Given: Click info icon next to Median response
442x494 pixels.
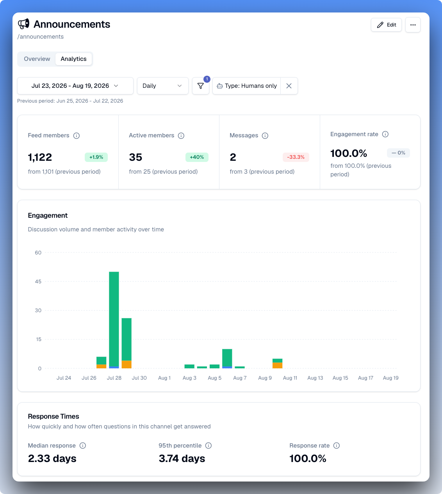Looking at the screenshot, I should 83,446.
